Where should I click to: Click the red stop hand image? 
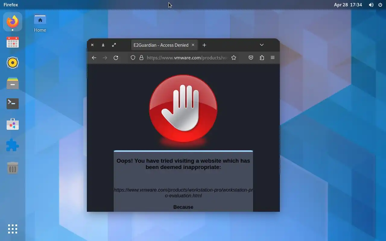point(183,109)
